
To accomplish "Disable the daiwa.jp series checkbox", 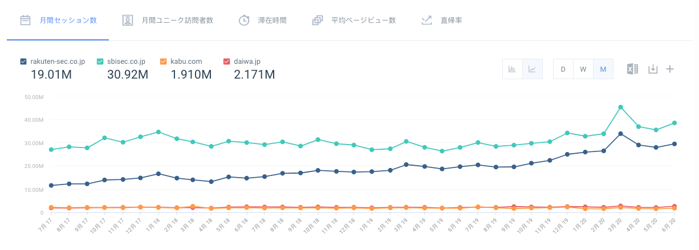I will 226,62.
